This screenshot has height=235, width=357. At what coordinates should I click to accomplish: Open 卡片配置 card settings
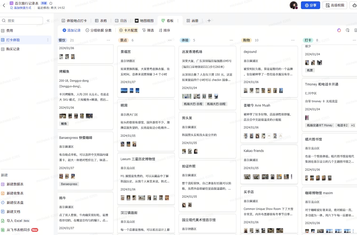pos(128,30)
